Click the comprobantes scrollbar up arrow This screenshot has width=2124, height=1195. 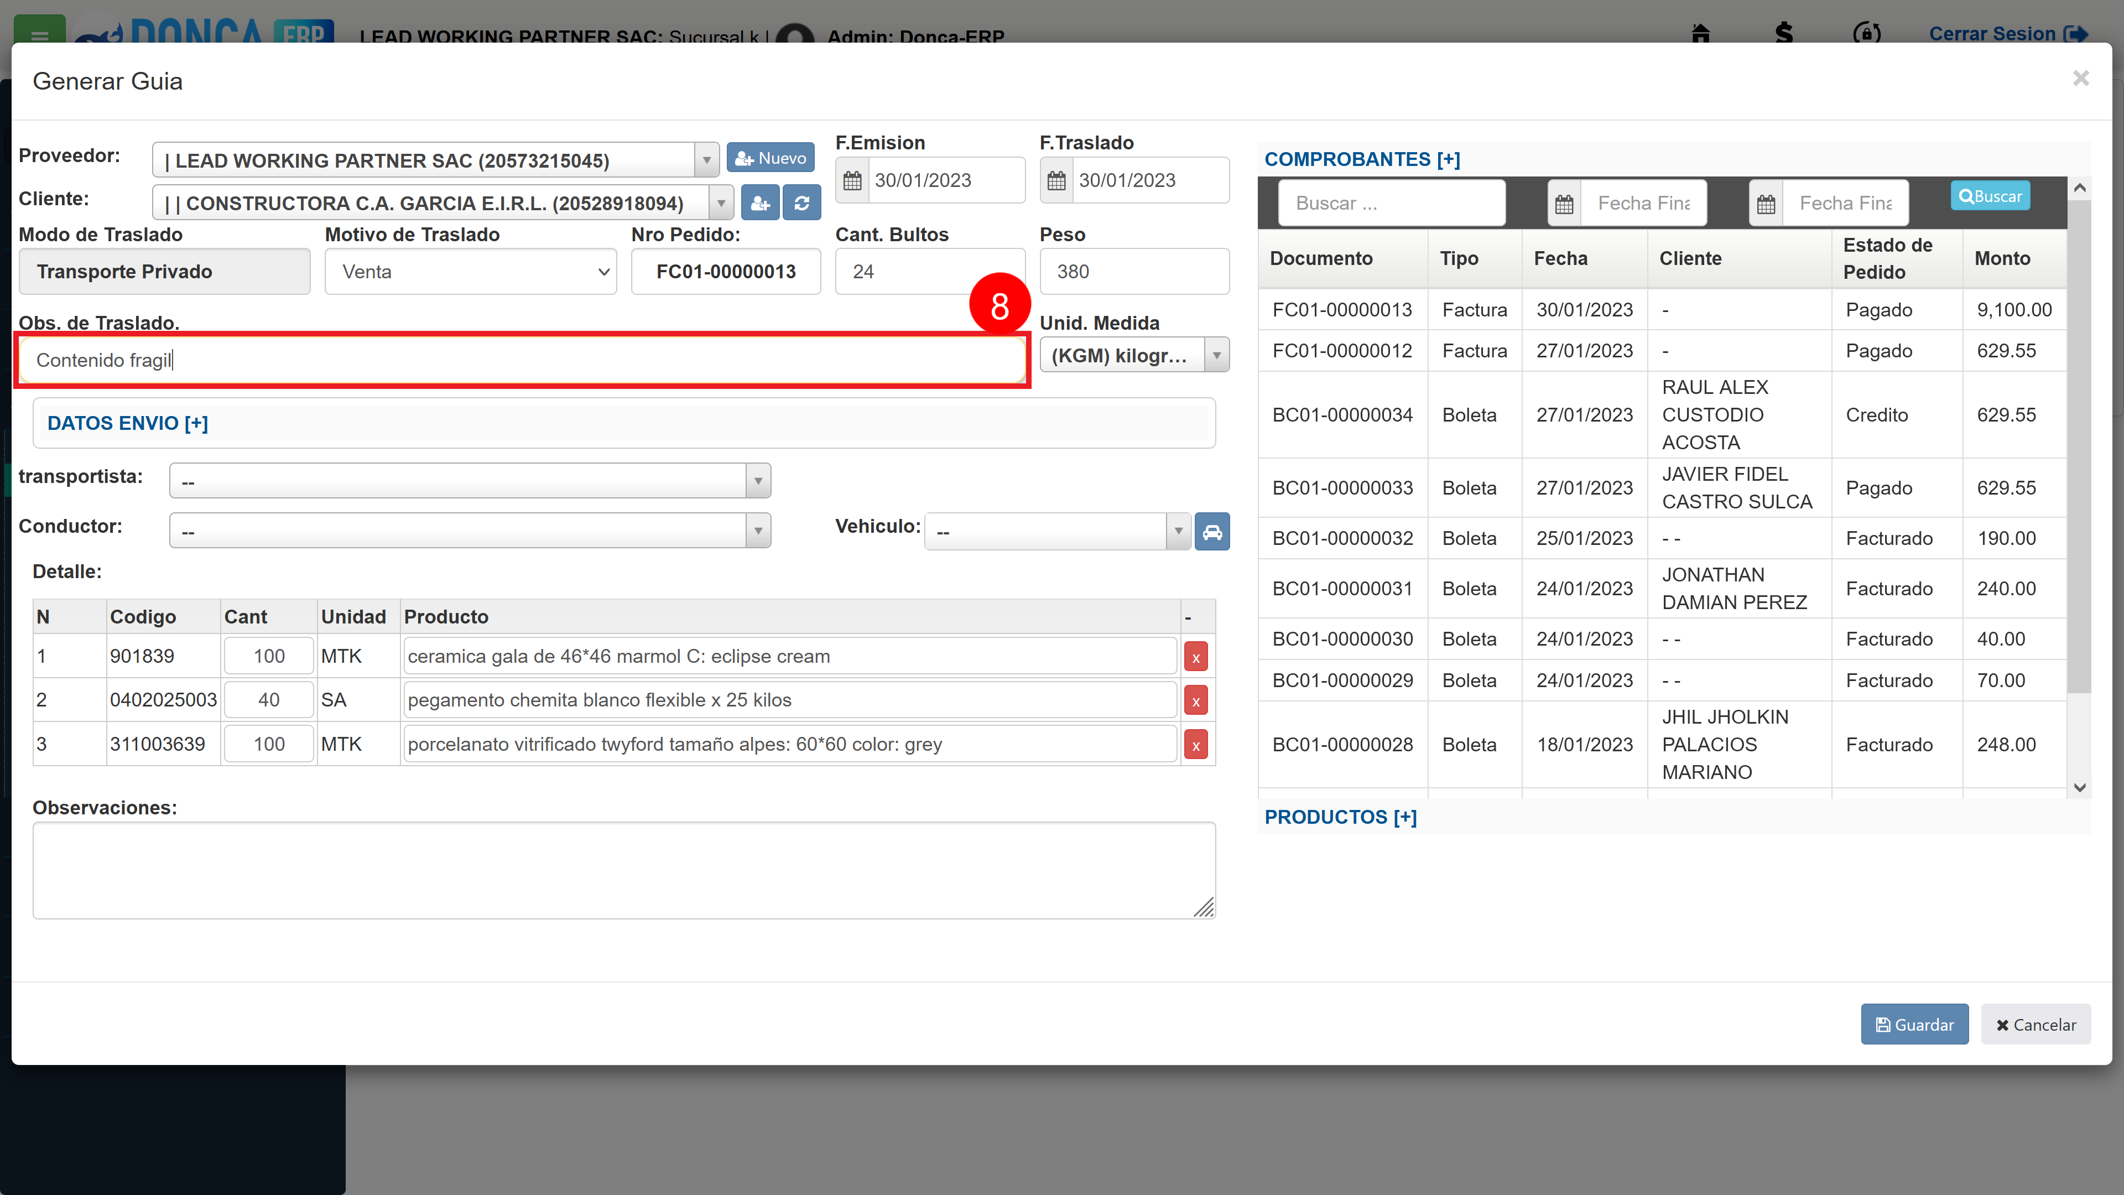[2080, 189]
